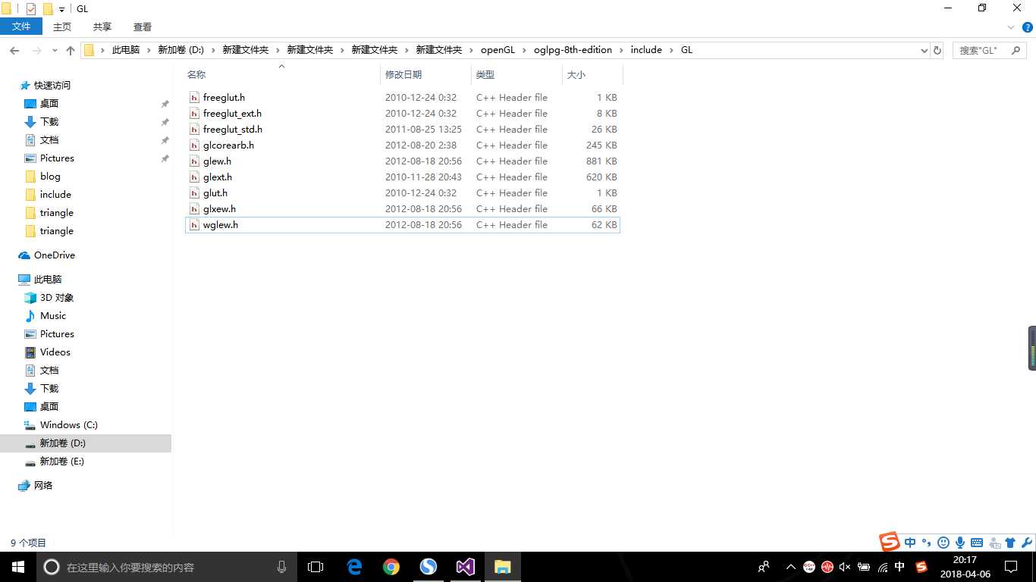
Task: Go up one folder level arrow
Action: 71,50
